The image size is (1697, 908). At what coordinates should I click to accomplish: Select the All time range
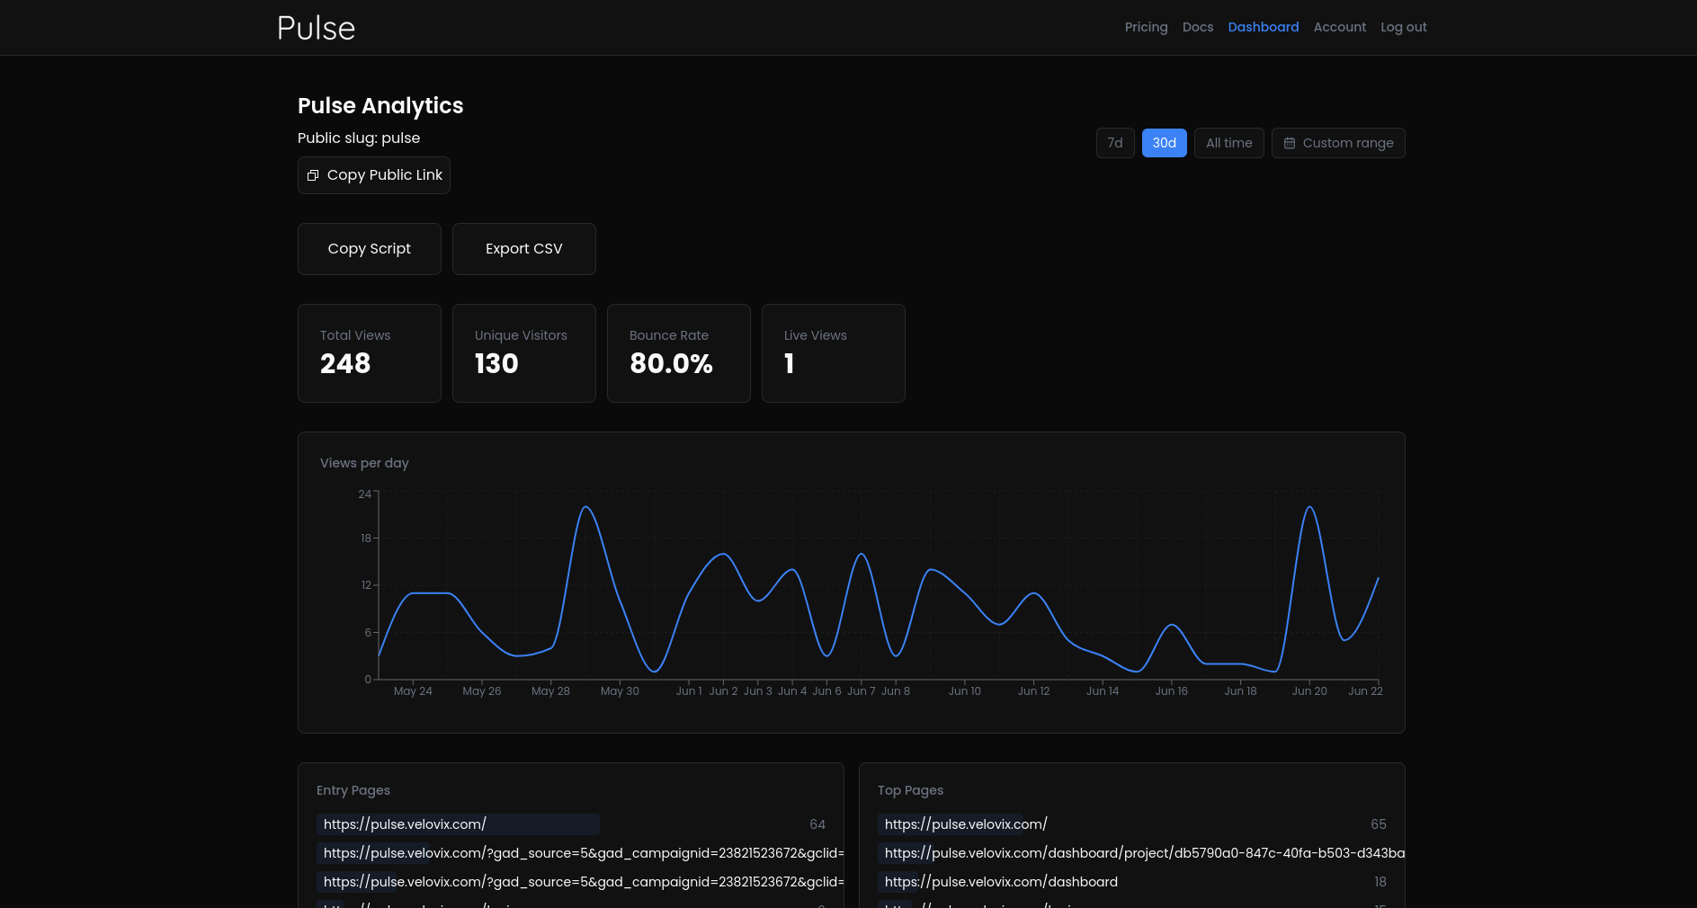[x=1228, y=143]
